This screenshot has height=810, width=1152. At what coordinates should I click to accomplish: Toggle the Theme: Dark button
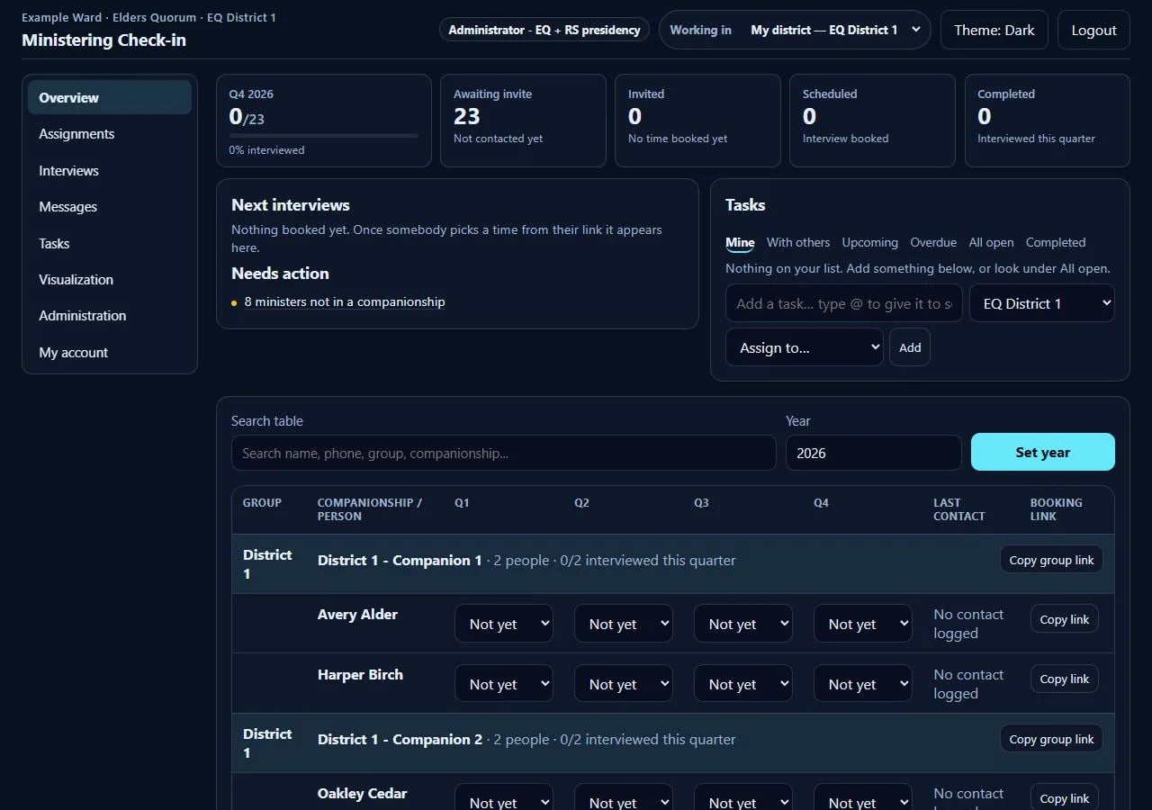[994, 30]
